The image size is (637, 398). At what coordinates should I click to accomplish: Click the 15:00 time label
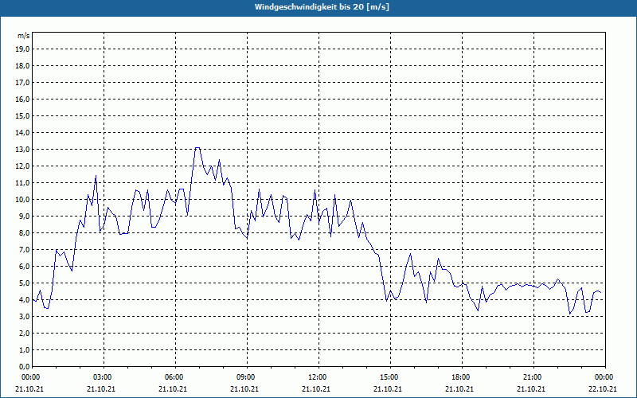(x=390, y=377)
